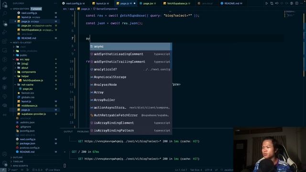Open the Manage gear icon
The image size is (306, 172).
(x=4, y=163)
